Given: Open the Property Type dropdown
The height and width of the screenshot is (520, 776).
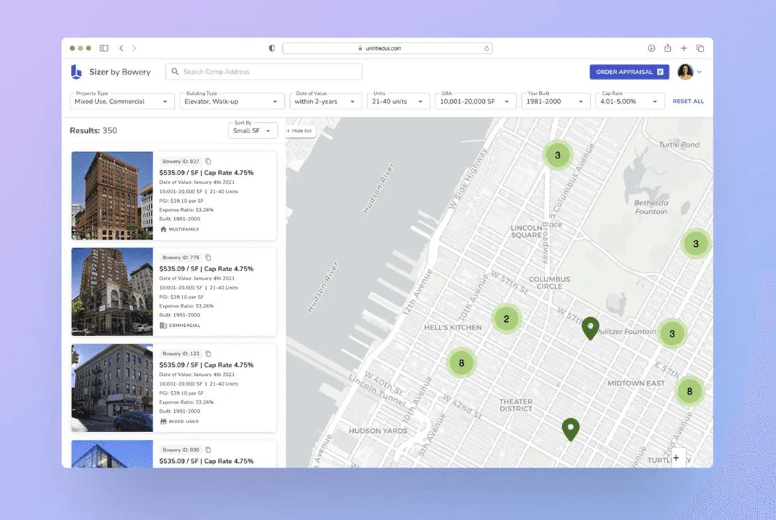Looking at the screenshot, I should (x=122, y=101).
